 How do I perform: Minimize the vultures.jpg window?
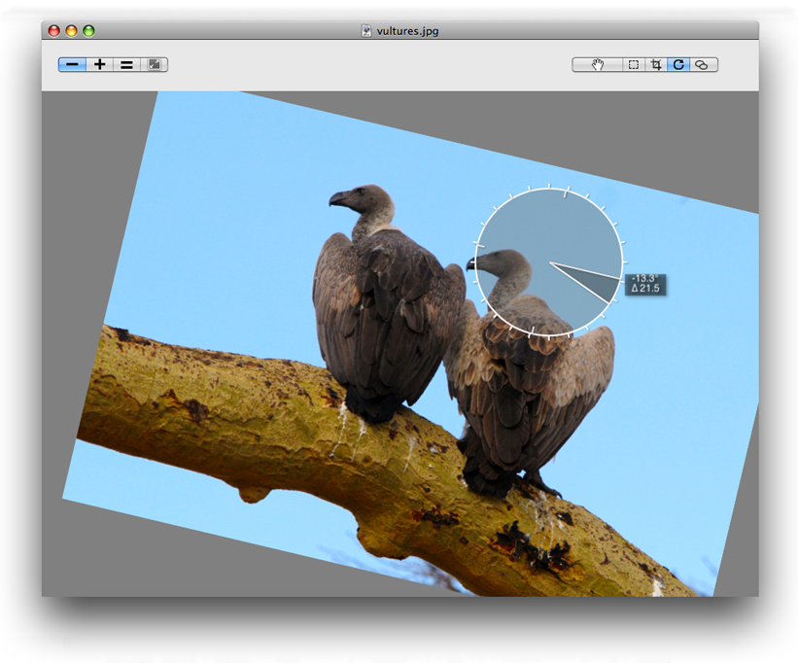(71, 29)
